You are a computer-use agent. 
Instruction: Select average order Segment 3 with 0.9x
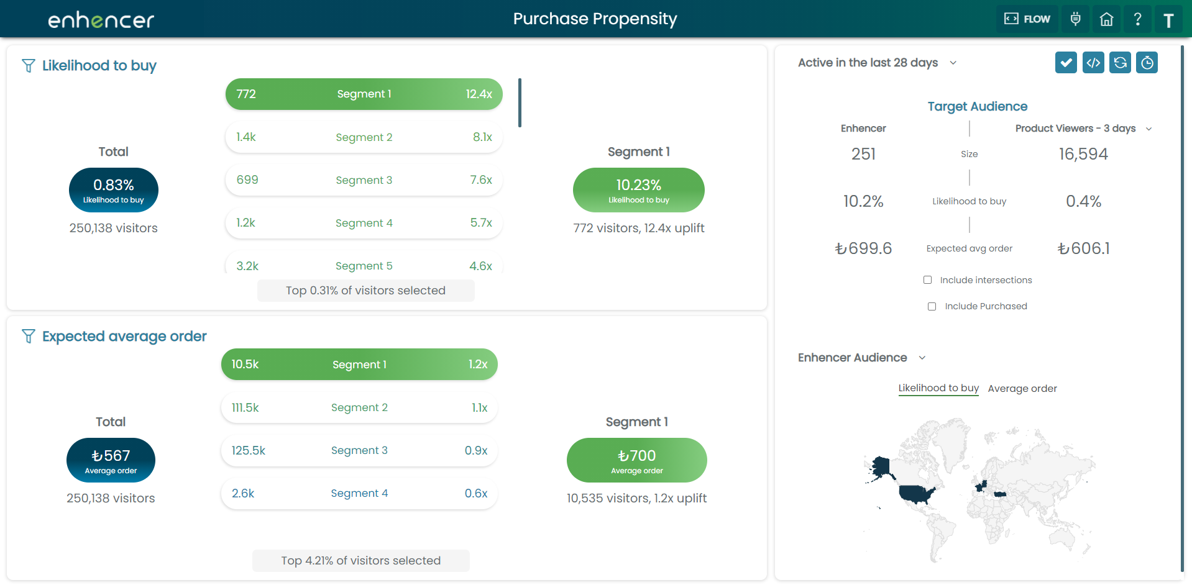point(359,450)
